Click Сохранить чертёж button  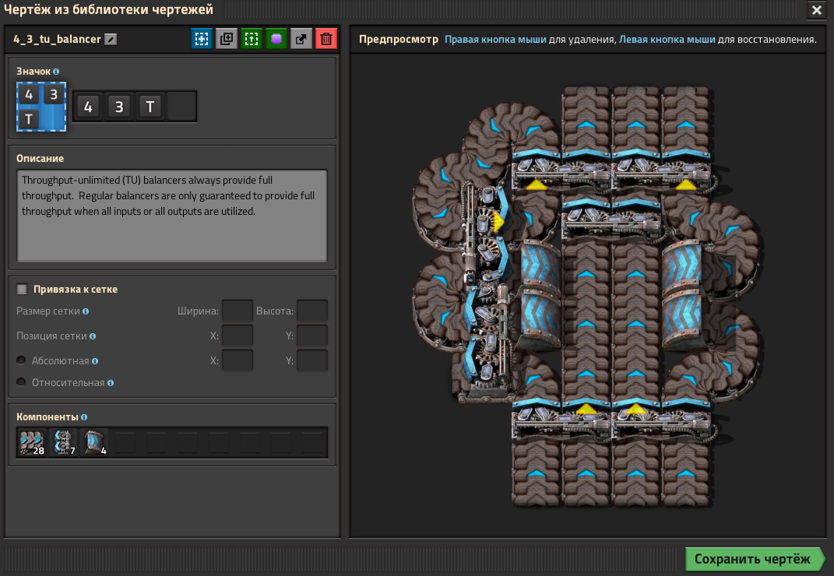755,559
